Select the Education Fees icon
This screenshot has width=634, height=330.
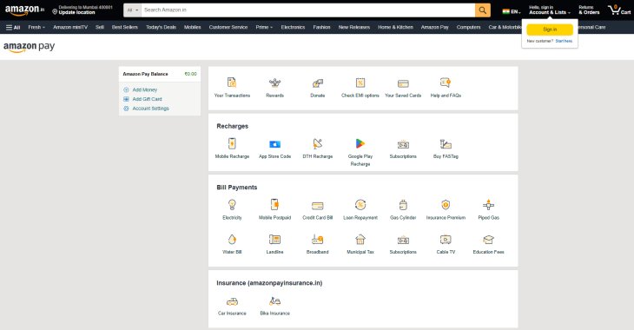pyautogui.click(x=488, y=240)
